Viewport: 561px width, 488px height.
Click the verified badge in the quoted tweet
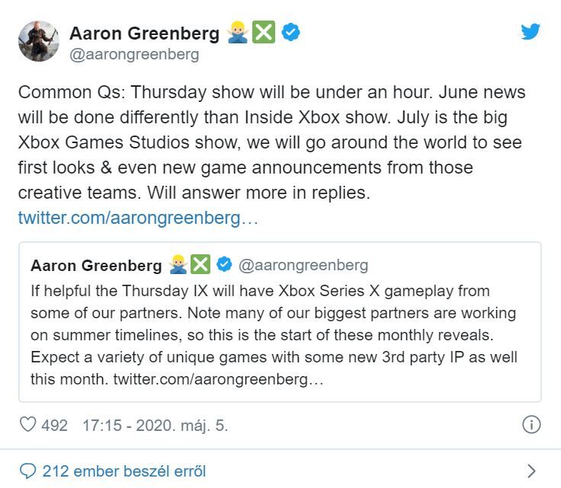point(225,264)
